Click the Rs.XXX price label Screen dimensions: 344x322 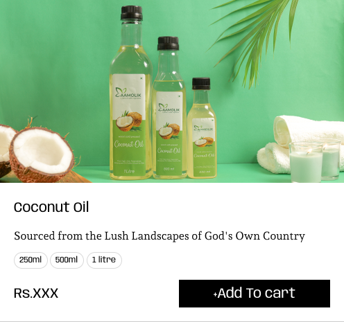36,294
